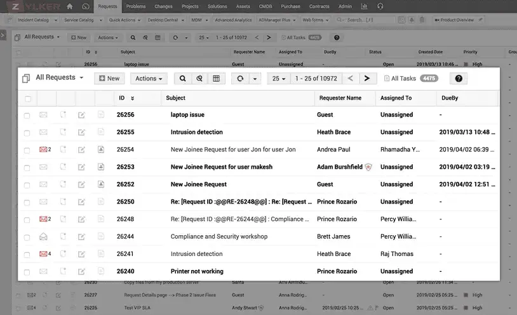517x315 pixels.
Task: Open the Actions dropdown menu
Action: pos(149,79)
